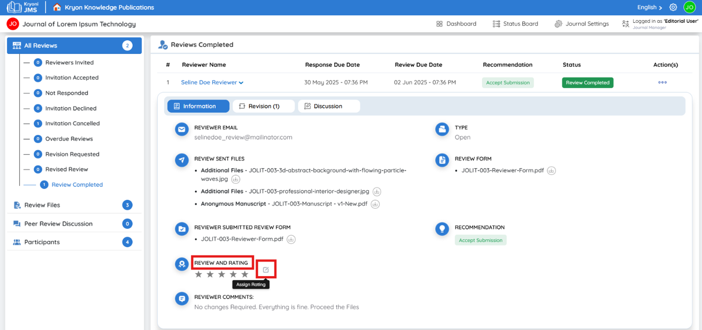The height and width of the screenshot is (330, 702).
Task: Open the three-dot Actions menu
Action: (662, 82)
